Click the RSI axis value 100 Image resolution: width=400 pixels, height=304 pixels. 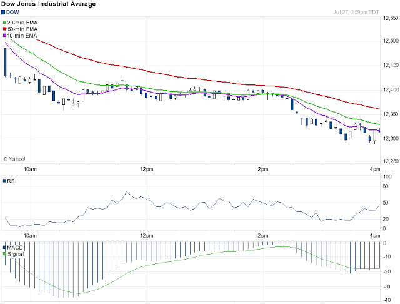point(387,176)
